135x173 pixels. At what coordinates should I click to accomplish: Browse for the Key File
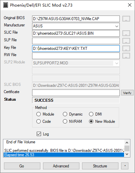126,48
